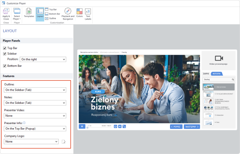Click the KURS badge on slide
Image resolution: width=240 pixels, height=154 pixels.
click(x=98, y=91)
